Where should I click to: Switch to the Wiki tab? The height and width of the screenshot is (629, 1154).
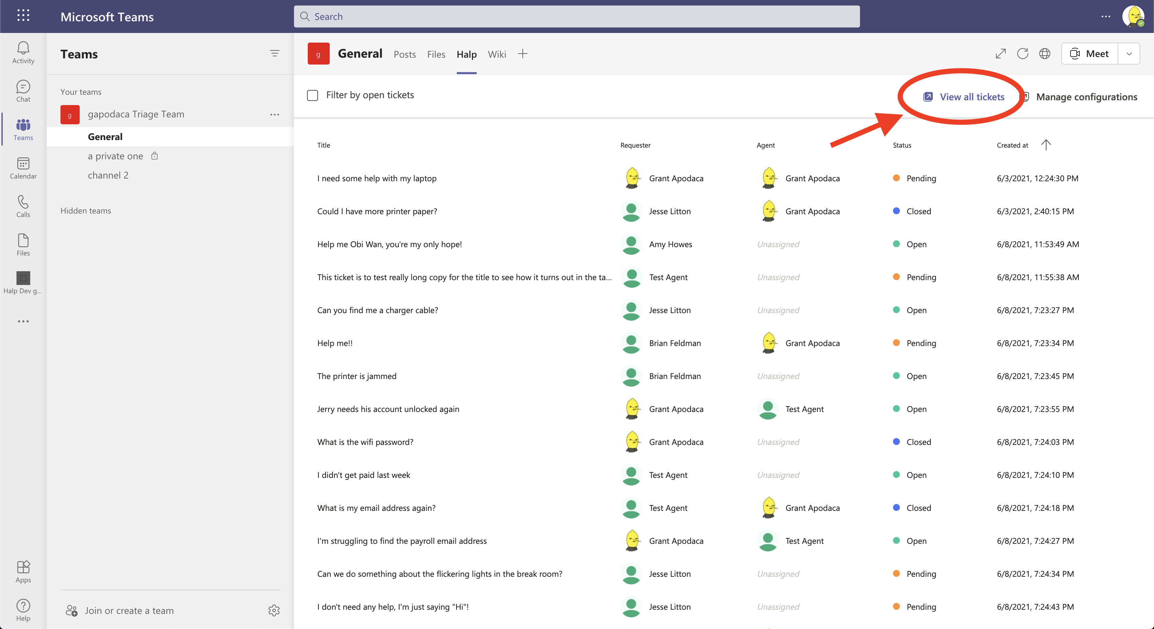tap(497, 54)
